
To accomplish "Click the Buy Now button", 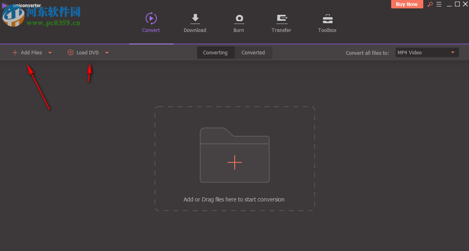I will [x=407, y=4].
